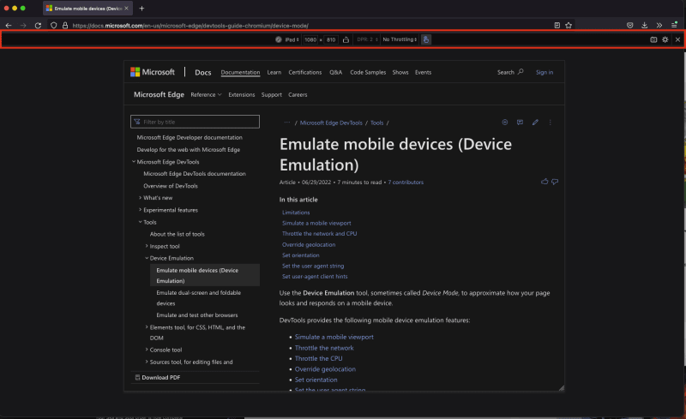Expand the Experimental features tree node

point(140,210)
